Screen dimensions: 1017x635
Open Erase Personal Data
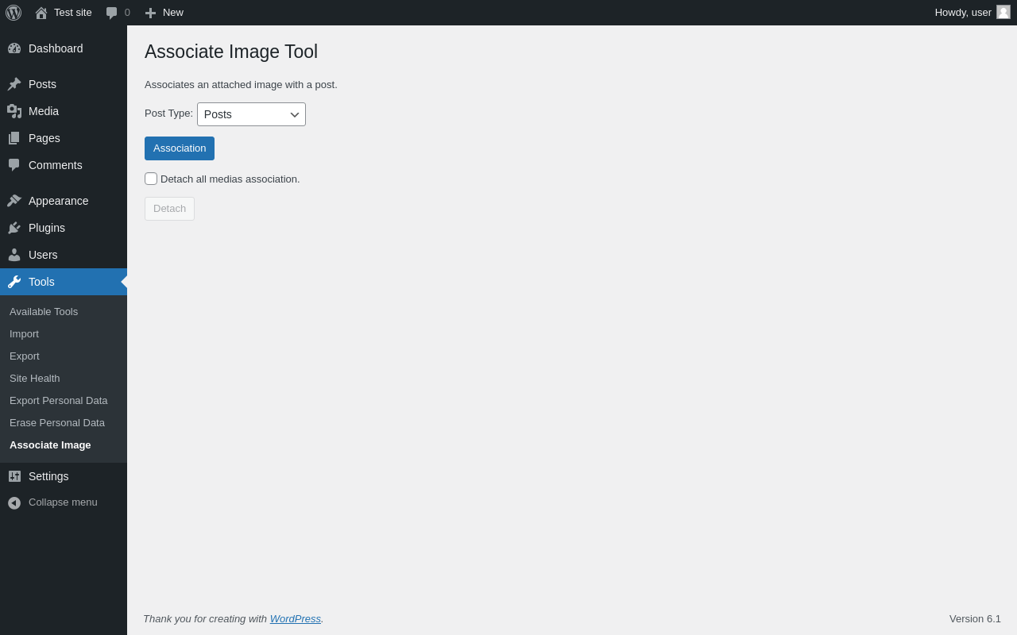(64, 423)
